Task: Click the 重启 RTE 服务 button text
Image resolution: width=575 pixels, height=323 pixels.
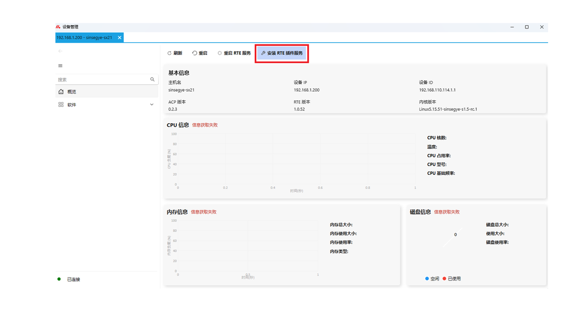Action: click(x=237, y=53)
